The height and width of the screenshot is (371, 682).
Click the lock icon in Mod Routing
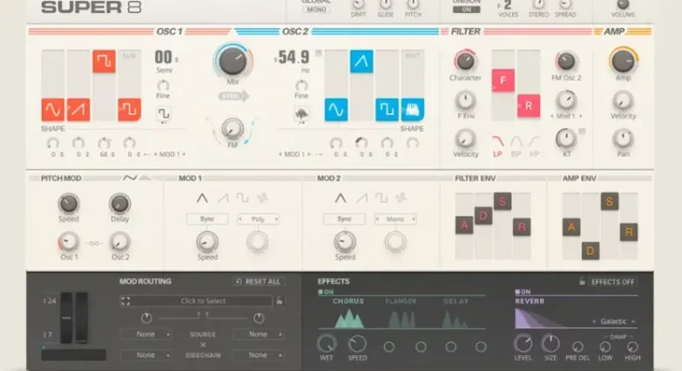pos(279,301)
